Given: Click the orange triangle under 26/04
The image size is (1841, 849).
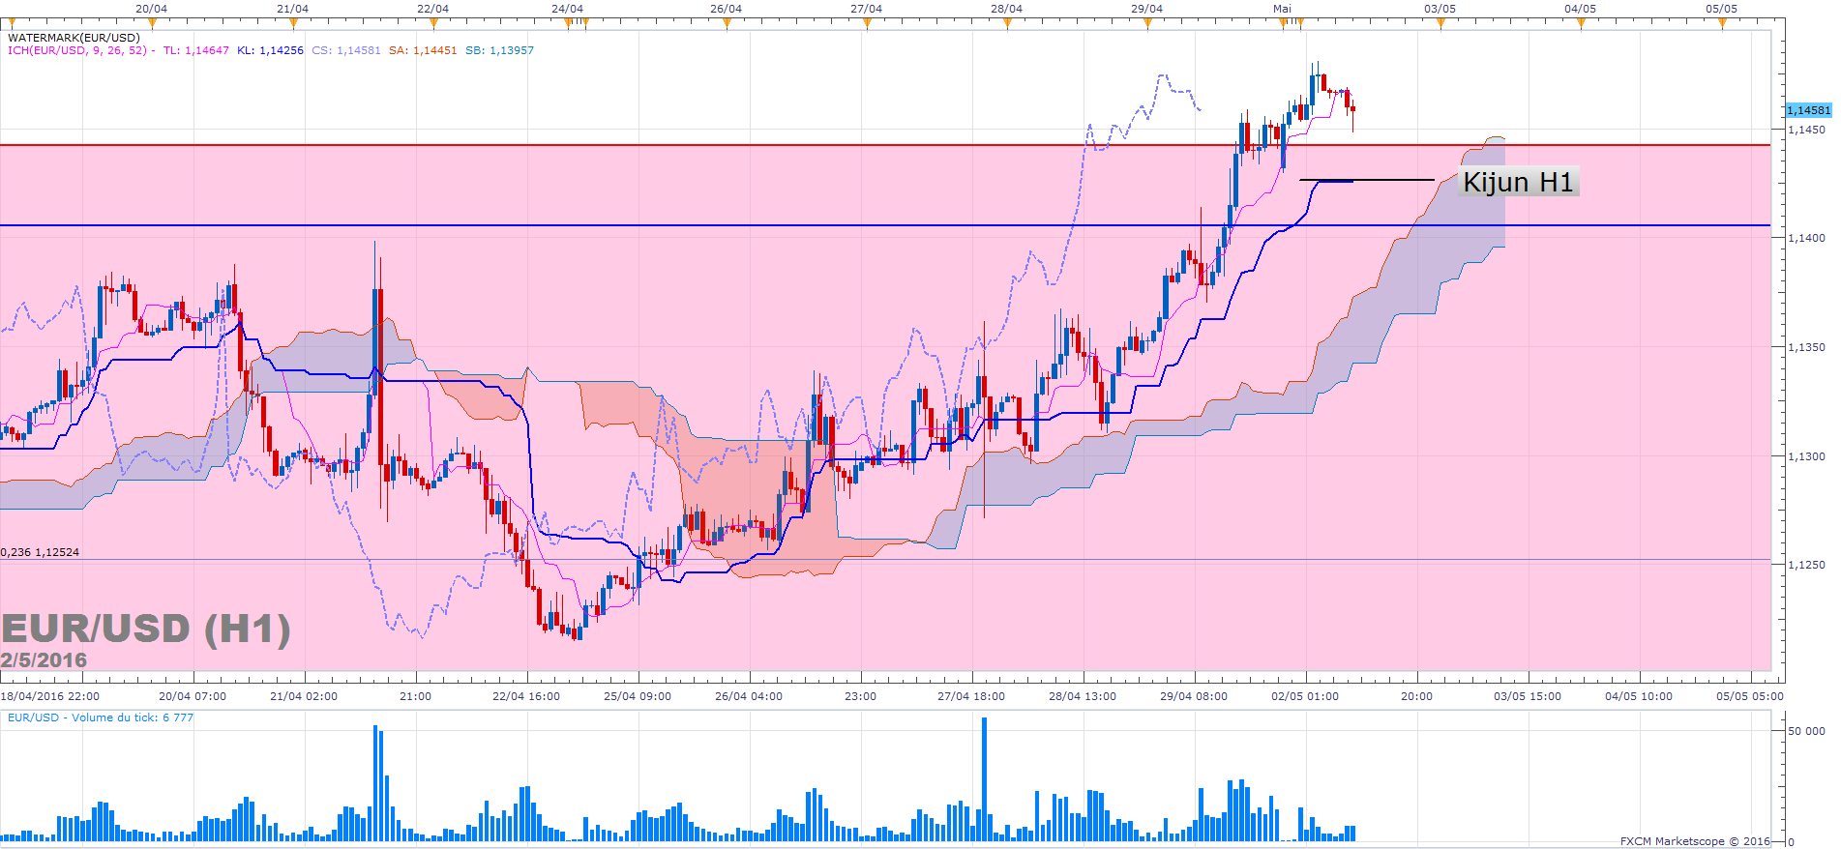Looking at the screenshot, I should point(727,23).
